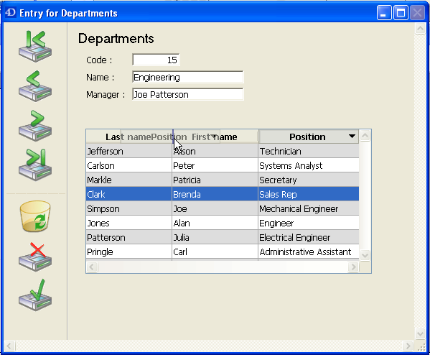The width and height of the screenshot is (430, 355).
Task: Go to the next record icon
Action: click(x=35, y=126)
